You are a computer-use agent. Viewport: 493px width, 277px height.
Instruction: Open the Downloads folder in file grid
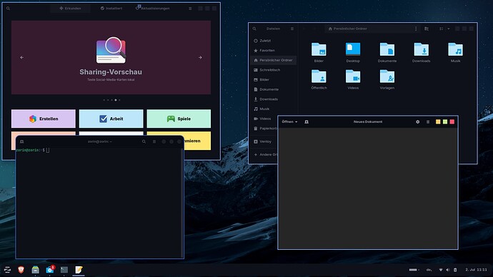421,52
